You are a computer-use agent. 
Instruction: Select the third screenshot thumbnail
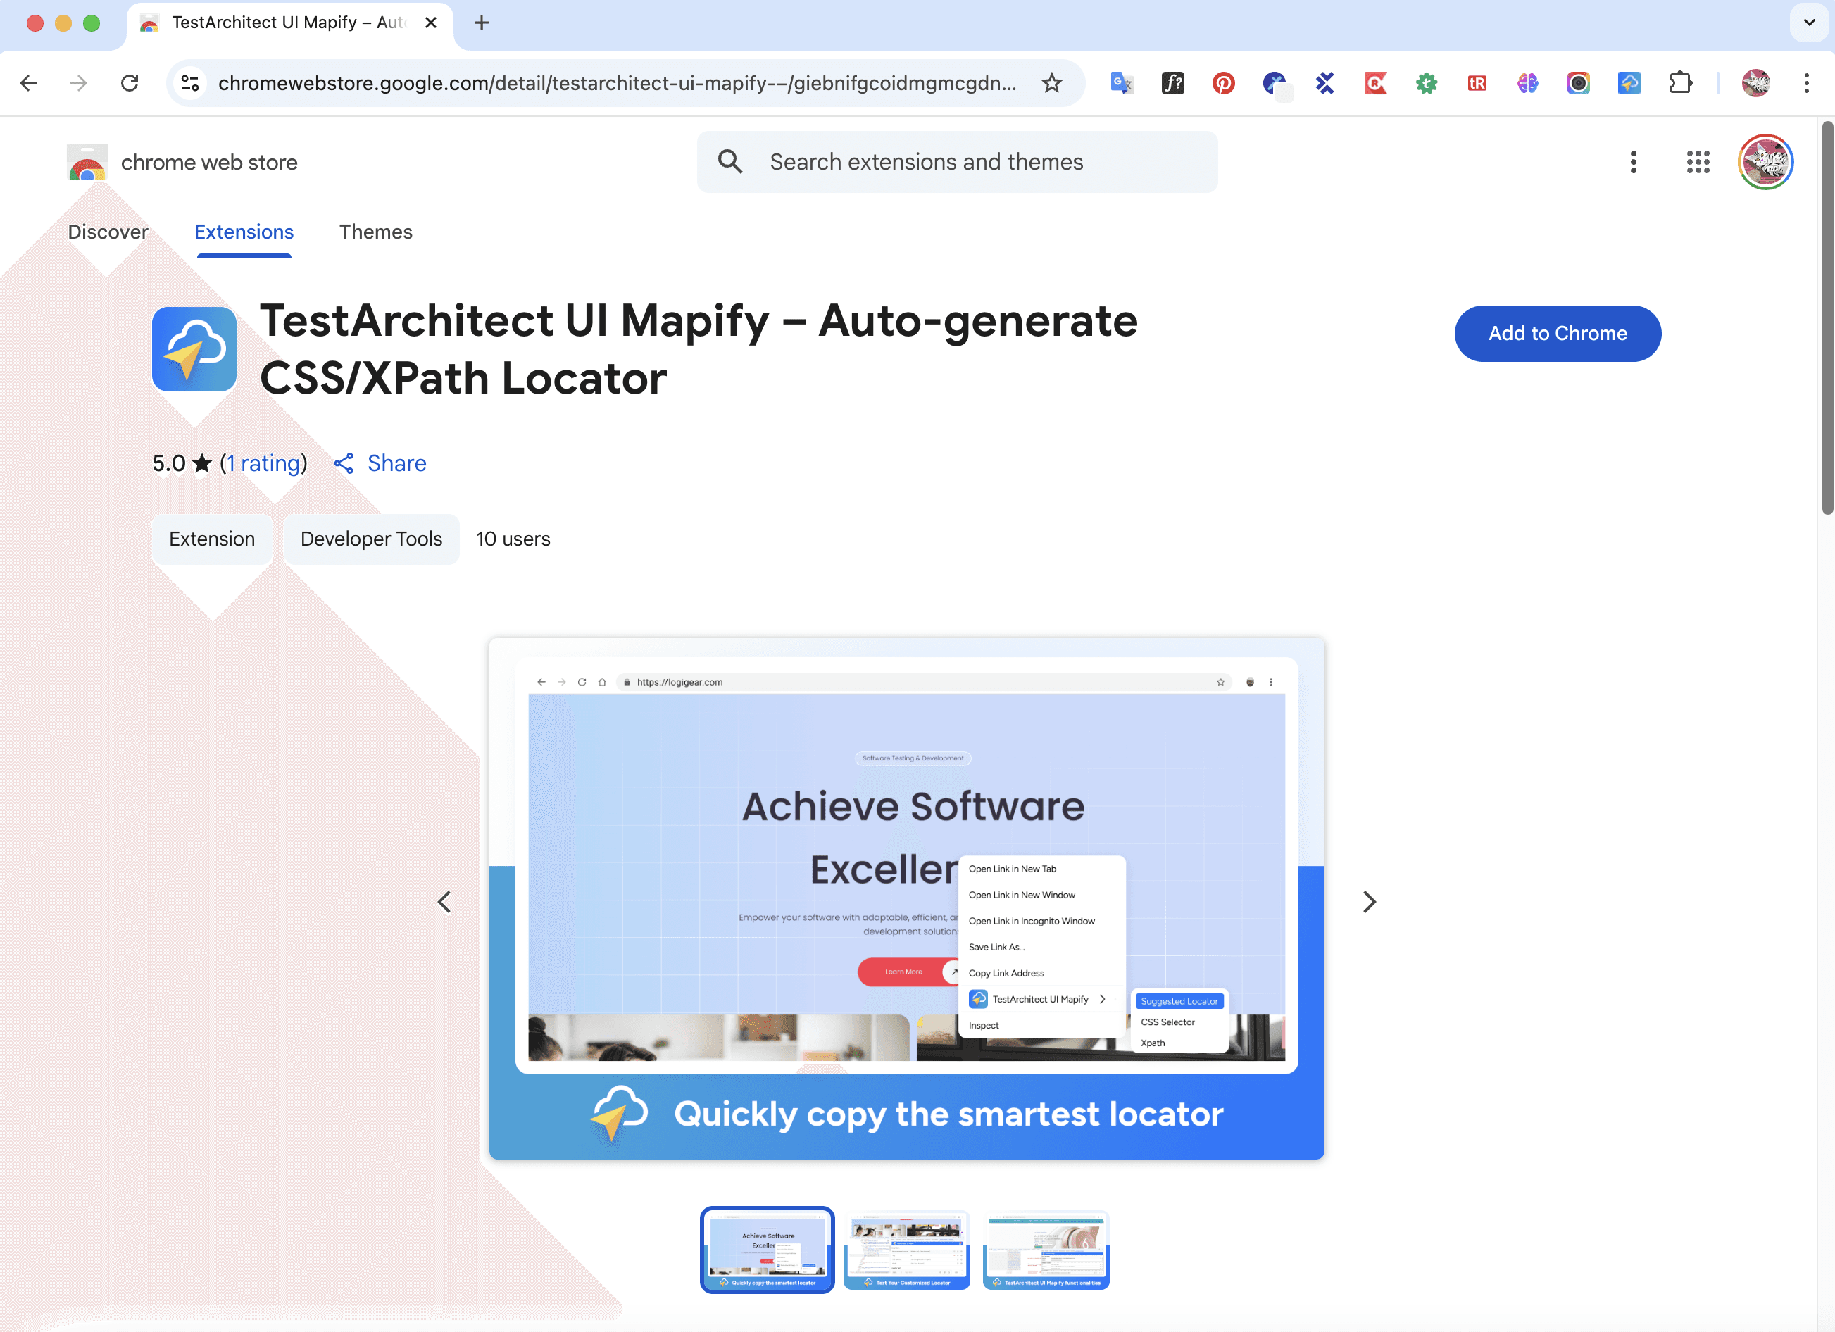pyautogui.click(x=1046, y=1250)
